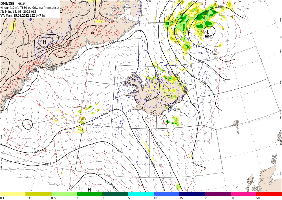Click the 'IT: Mán. 15. 08. 2022 06Z' line
282x200 pixels.
[x=18, y=12]
